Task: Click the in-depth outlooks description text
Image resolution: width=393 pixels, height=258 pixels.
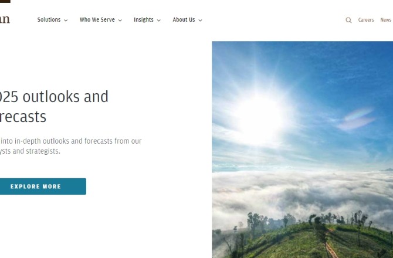Action: click(70, 146)
